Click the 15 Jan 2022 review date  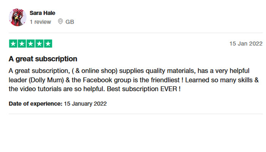(245, 44)
